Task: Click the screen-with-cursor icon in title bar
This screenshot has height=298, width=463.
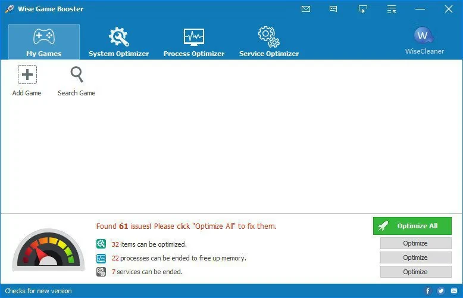Action: coord(362,9)
